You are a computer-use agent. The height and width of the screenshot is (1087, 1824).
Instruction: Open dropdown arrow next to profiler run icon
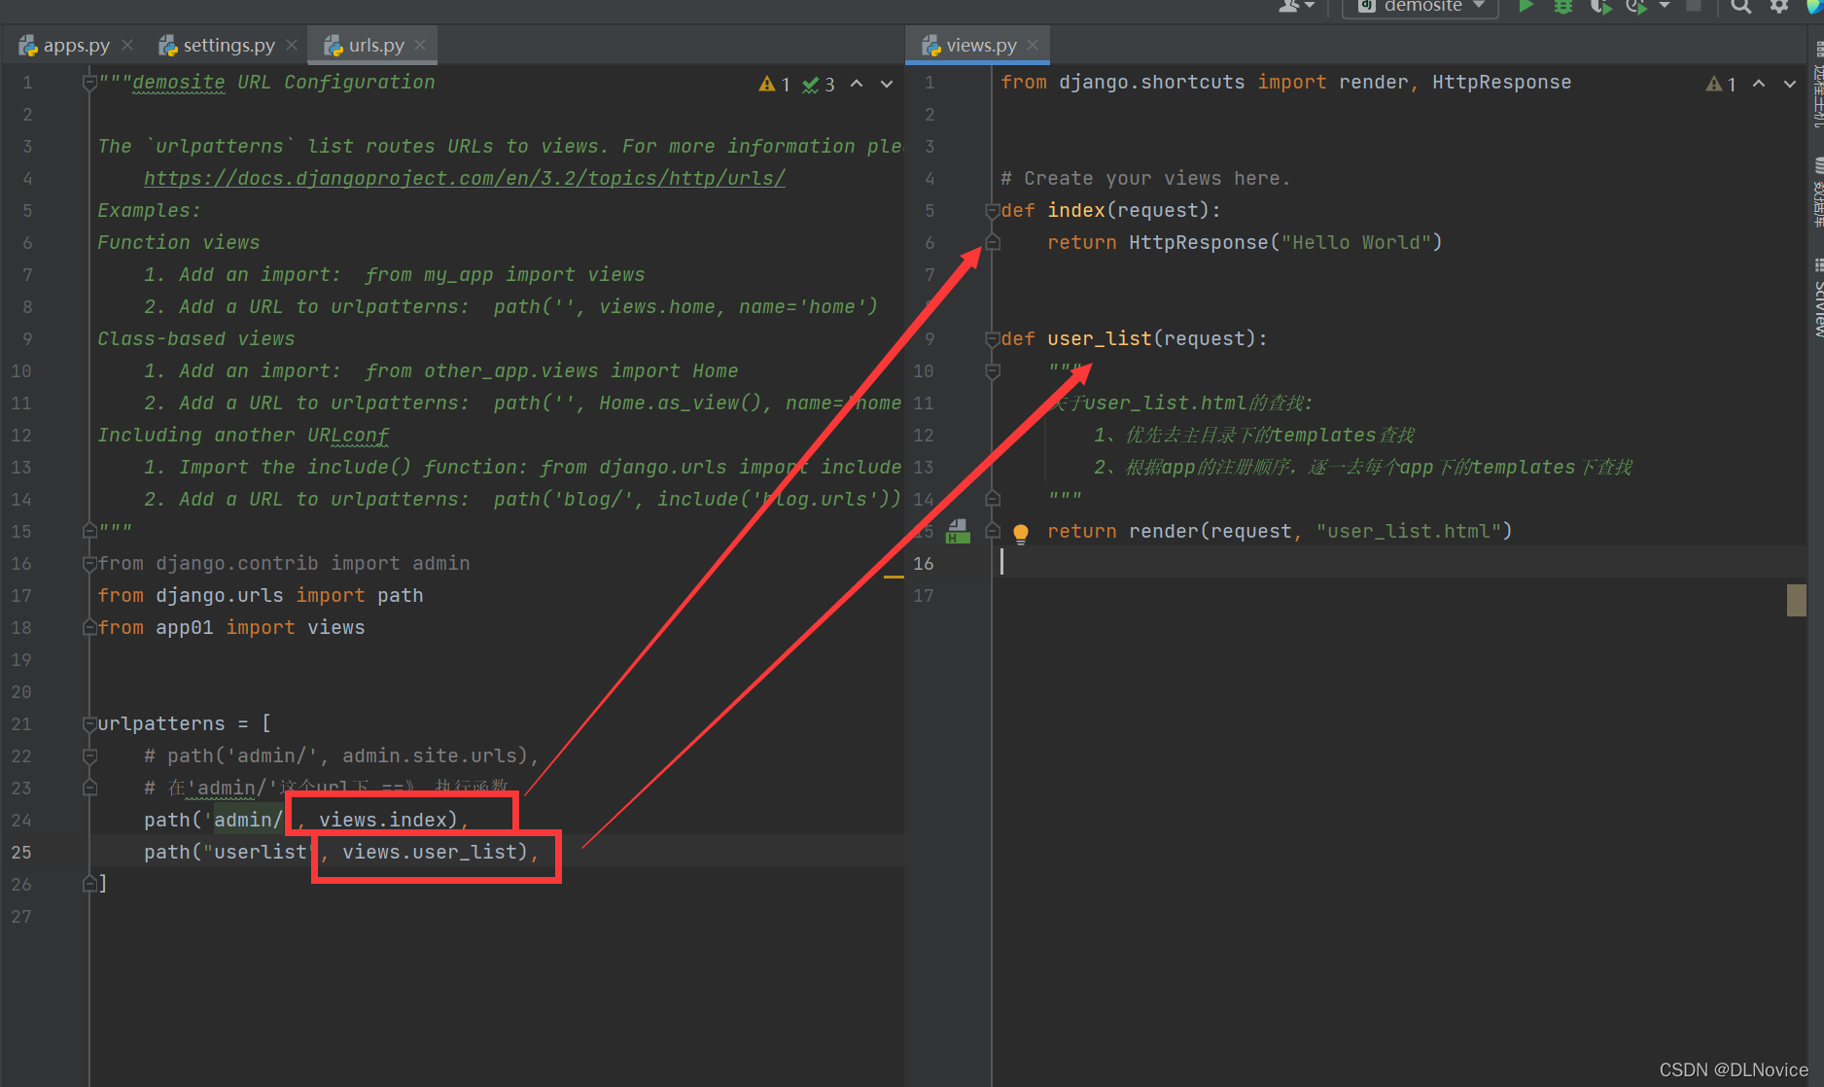click(x=1665, y=6)
